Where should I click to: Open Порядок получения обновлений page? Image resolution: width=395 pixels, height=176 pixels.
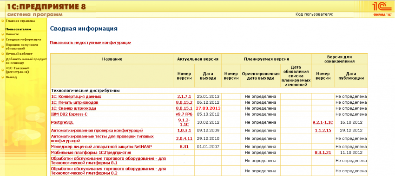[22, 46]
